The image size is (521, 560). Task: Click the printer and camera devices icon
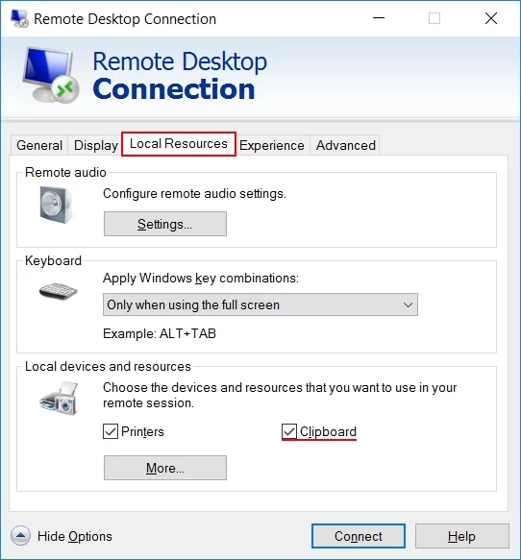pyautogui.click(x=59, y=399)
